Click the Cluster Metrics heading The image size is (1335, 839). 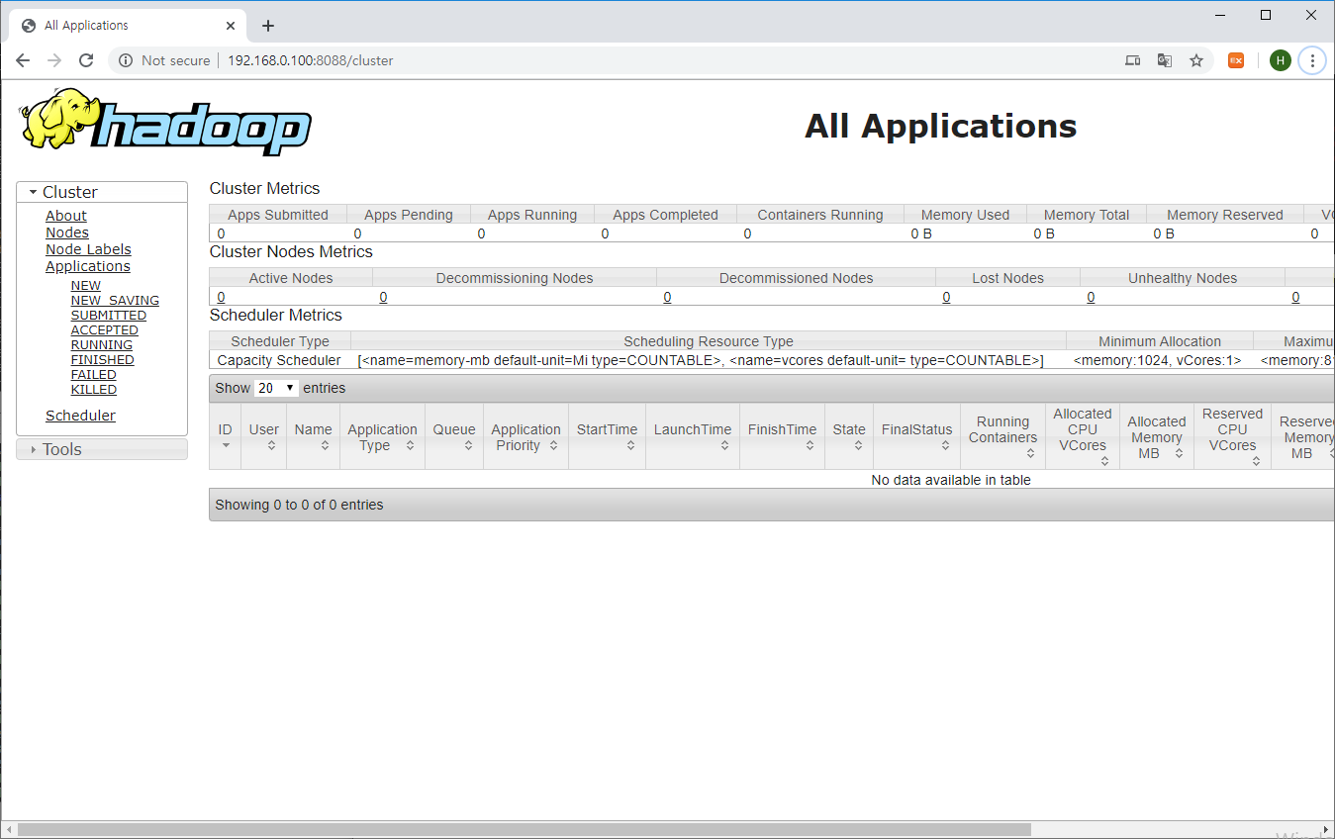(264, 188)
